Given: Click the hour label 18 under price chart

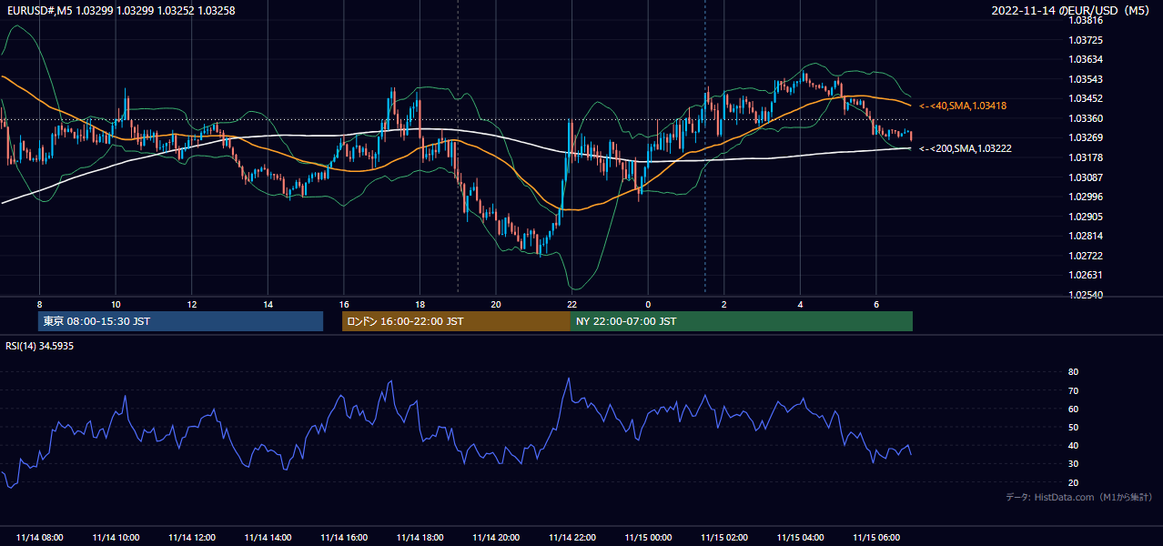Looking at the screenshot, I should click(420, 304).
